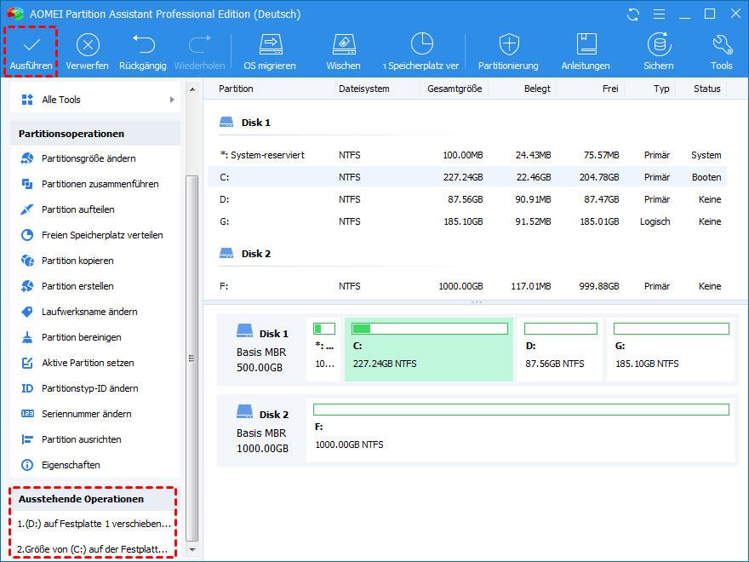Select the D: partition row in list
The width and height of the screenshot is (749, 562).
tap(467, 199)
